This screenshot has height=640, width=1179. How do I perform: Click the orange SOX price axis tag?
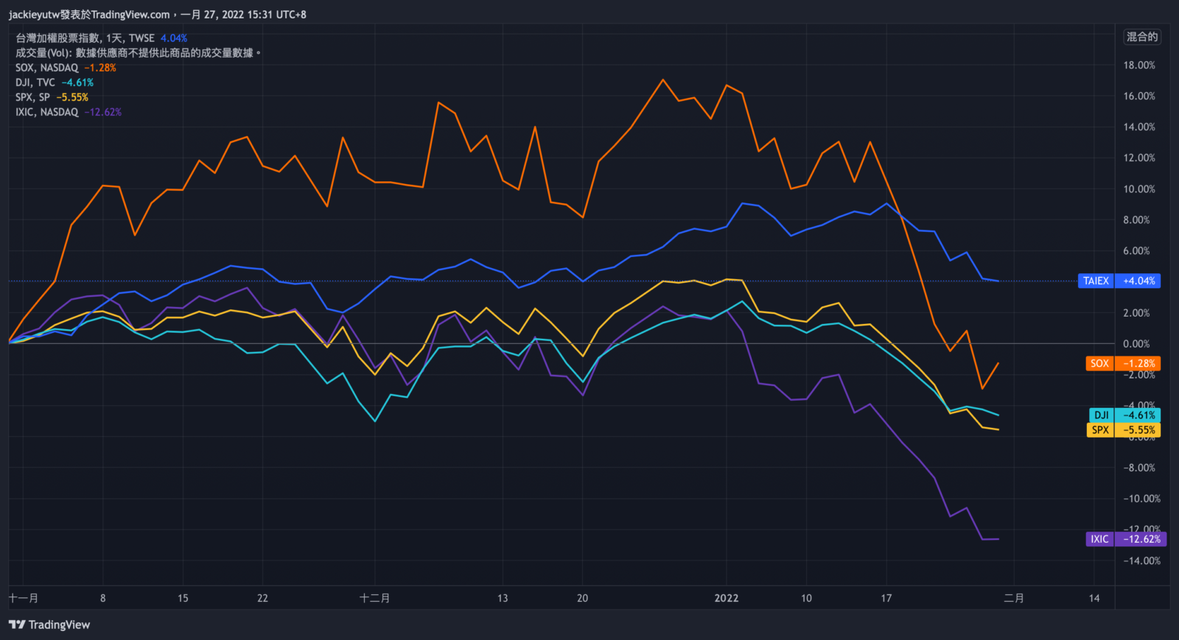tap(1122, 363)
